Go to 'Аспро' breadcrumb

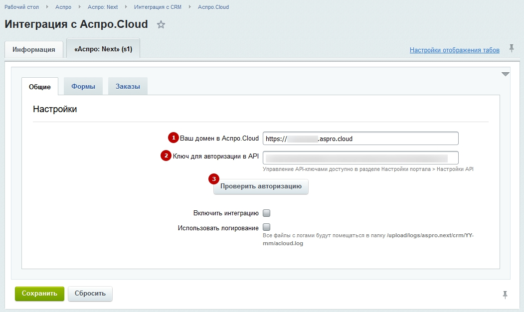click(x=63, y=7)
